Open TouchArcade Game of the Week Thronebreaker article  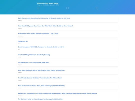point(40,78)
